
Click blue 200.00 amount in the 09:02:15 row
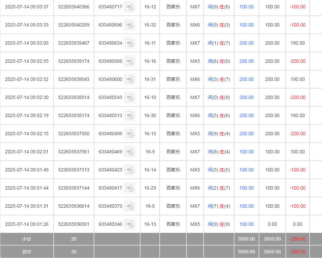pyautogui.click(x=246, y=134)
